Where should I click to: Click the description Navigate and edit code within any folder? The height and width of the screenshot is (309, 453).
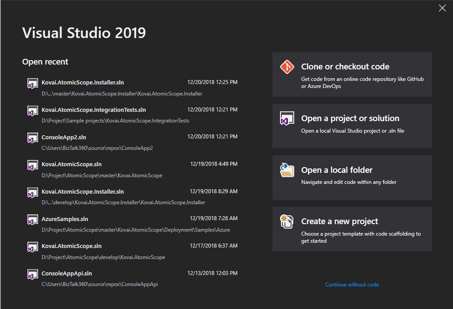(x=349, y=182)
